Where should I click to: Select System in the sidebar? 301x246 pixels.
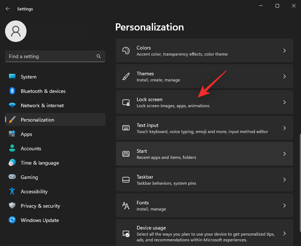(28, 77)
